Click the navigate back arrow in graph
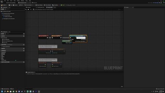Viewport: 165px width, 93px height. [28, 10]
